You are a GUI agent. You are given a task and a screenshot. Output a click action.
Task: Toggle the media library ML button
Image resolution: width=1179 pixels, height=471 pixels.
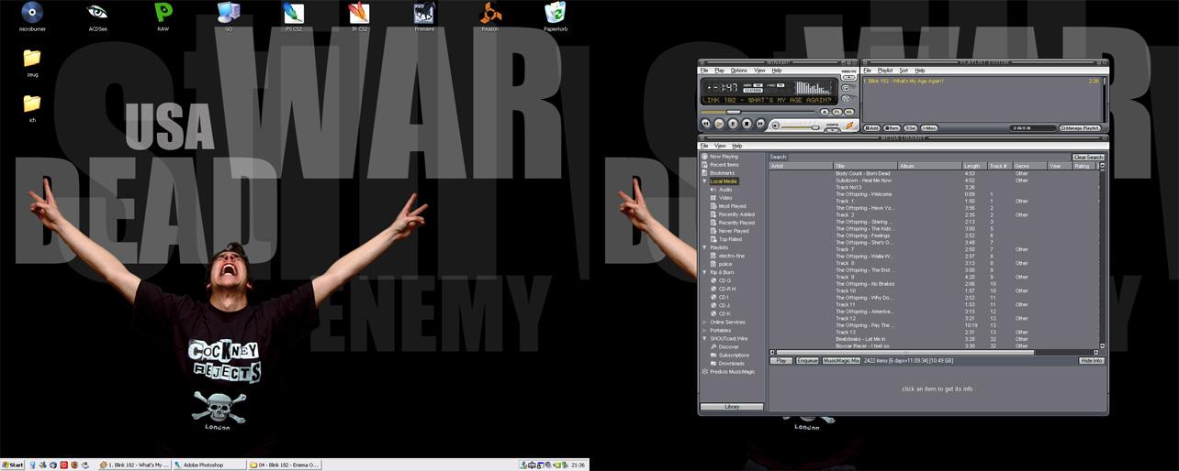849,112
